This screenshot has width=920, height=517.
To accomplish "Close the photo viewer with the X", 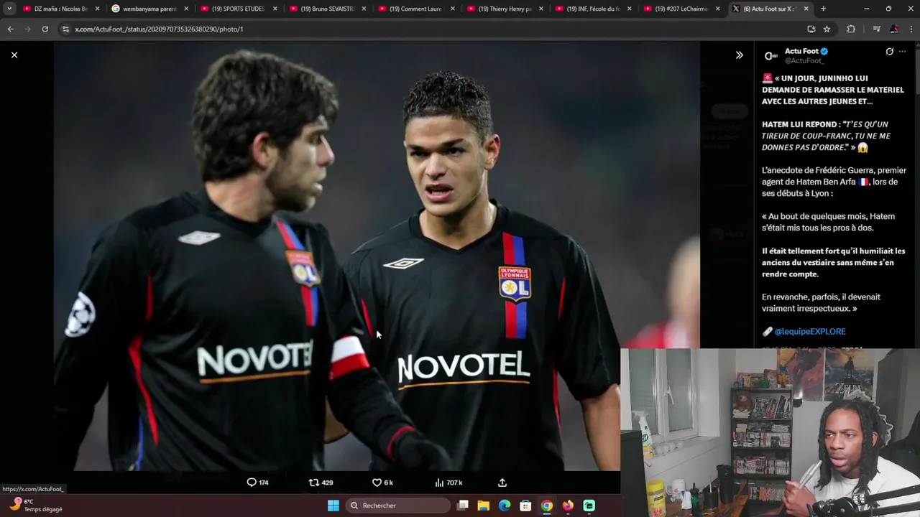I will (14, 55).
